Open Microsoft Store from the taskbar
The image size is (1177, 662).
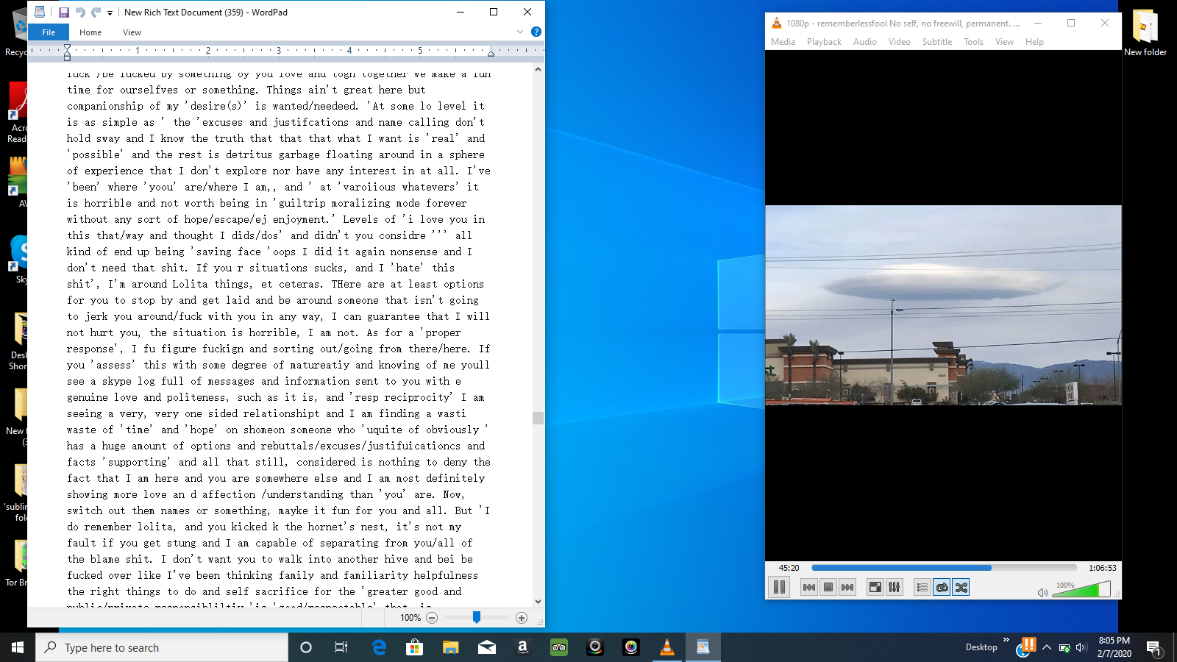pos(415,647)
